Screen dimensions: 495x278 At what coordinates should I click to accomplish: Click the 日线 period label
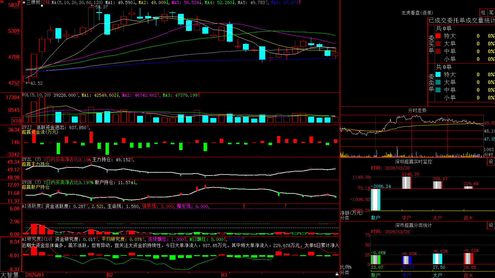pyautogui.click(x=45, y=2)
